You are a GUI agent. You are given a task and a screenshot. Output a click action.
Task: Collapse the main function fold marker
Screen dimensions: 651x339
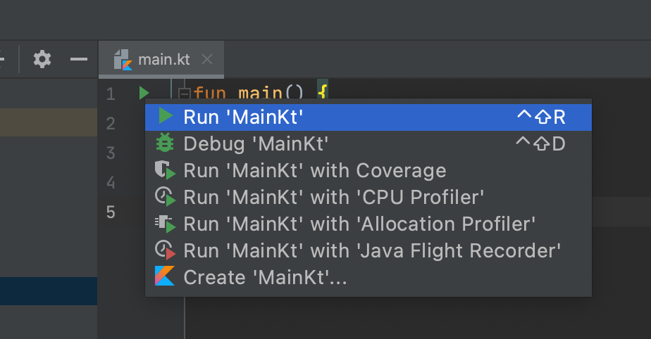click(184, 94)
